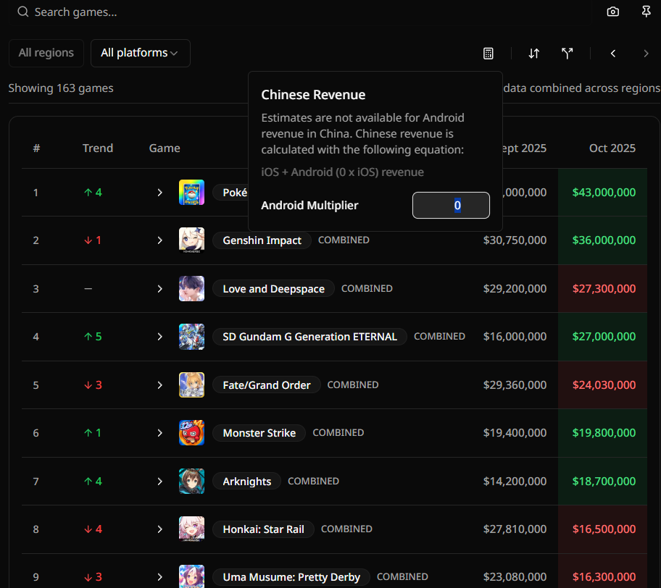Viewport: 661px width, 588px height.
Task: Click the pin icon at top right
Action: tap(646, 12)
